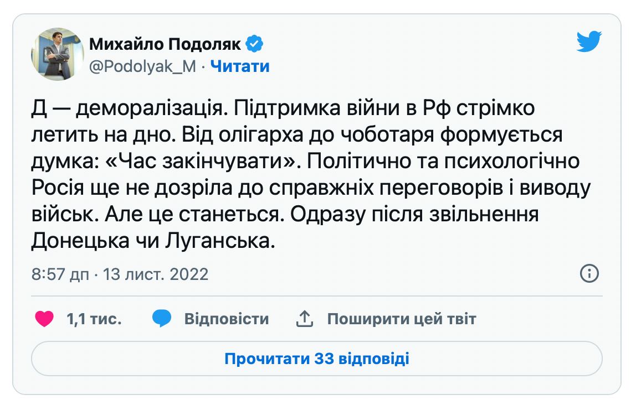Select Поширити цей твіт
The width and height of the screenshot is (636, 405).
[401, 319]
